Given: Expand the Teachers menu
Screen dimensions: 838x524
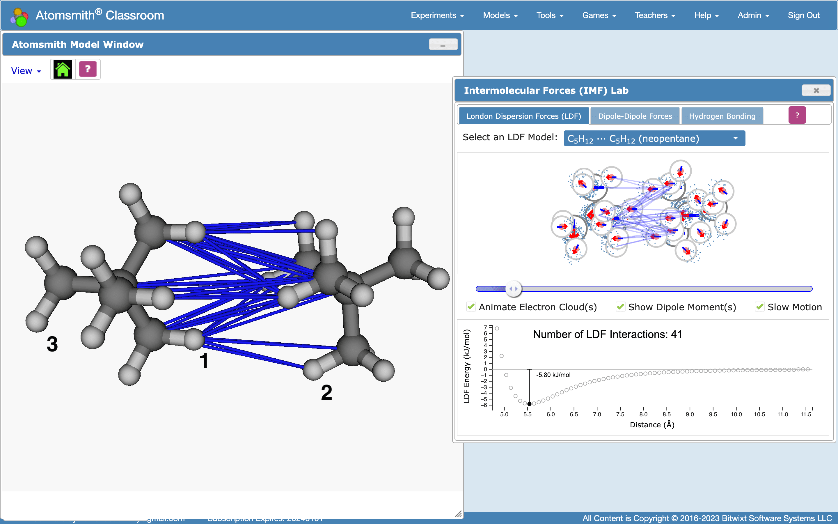Looking at the screenshot, I should point(655,15).
